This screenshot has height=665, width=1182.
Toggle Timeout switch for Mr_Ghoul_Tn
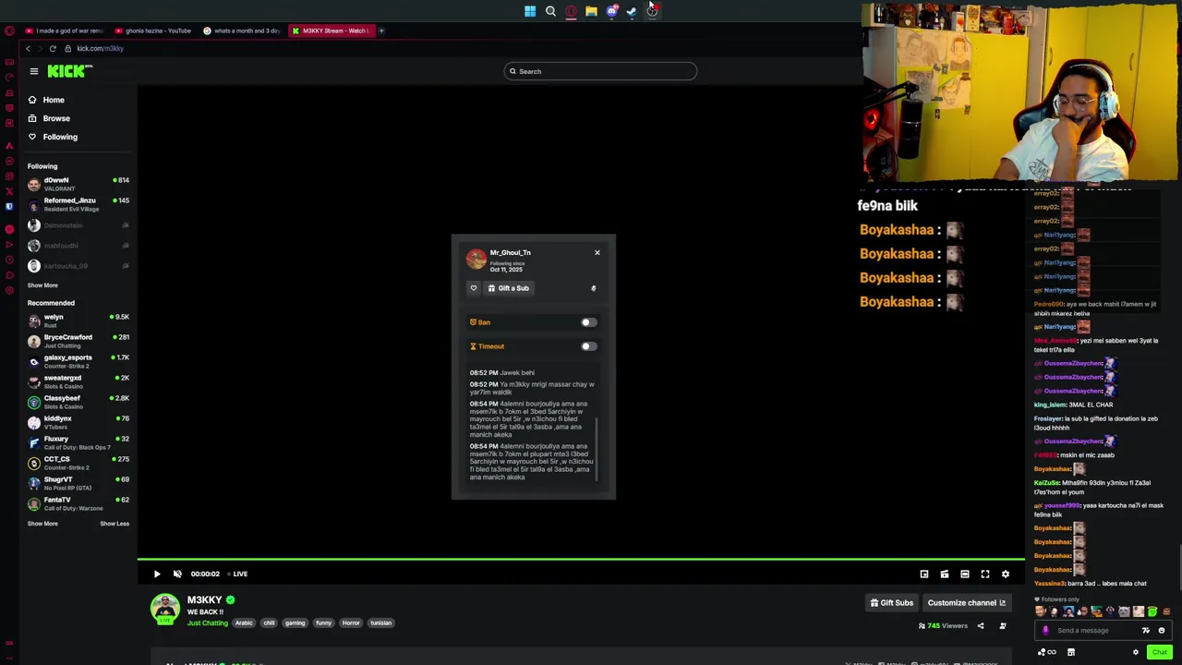pos(588,346)
